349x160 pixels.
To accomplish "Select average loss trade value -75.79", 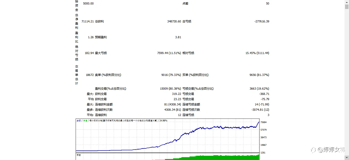I will (x=265, y=99).
